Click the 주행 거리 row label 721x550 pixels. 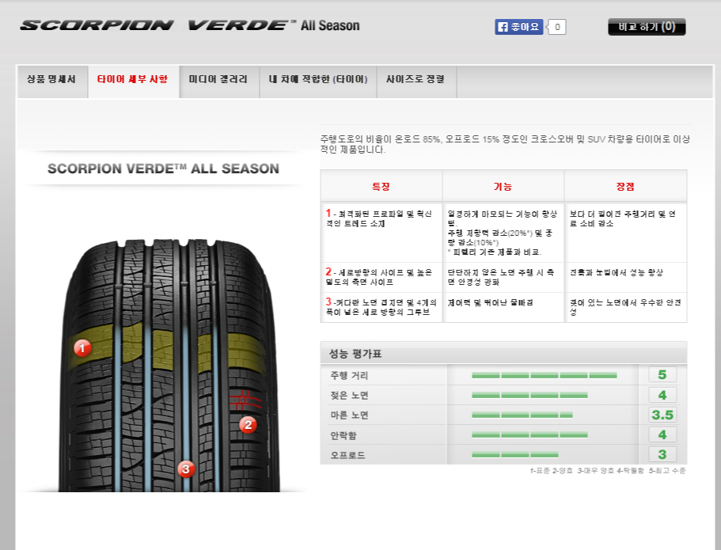pyautogui.click(x=350, y=375)
